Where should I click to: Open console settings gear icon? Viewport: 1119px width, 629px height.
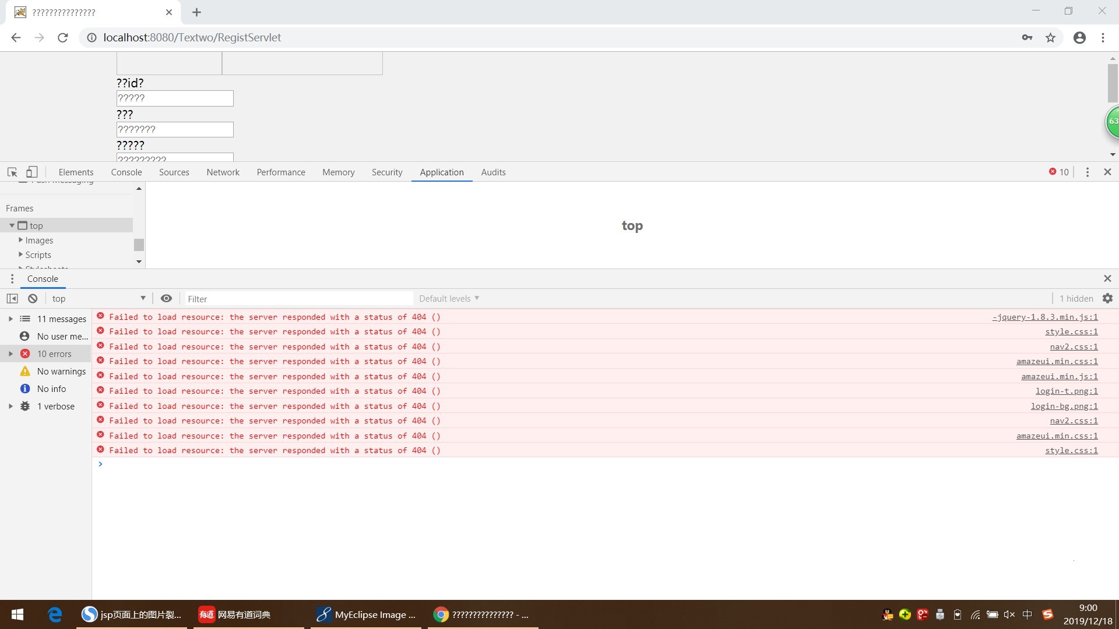pos(1107,299)
